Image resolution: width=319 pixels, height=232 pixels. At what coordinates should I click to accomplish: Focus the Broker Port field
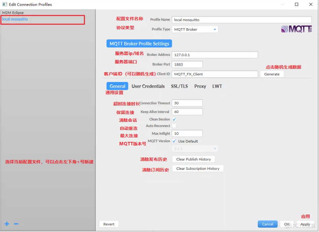pyautogui.click(x=187, y=65)
